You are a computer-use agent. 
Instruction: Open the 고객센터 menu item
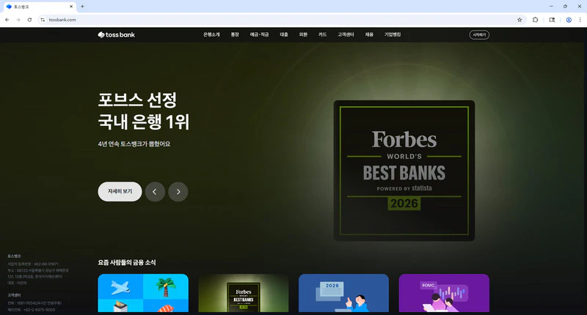346,34
